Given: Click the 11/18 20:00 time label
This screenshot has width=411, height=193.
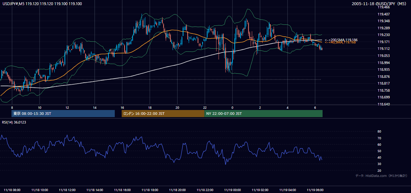Looking at the screenshot, I should click(178, 190).
